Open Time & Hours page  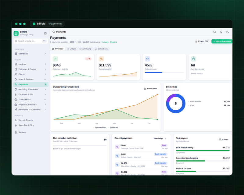coord(31,99)
